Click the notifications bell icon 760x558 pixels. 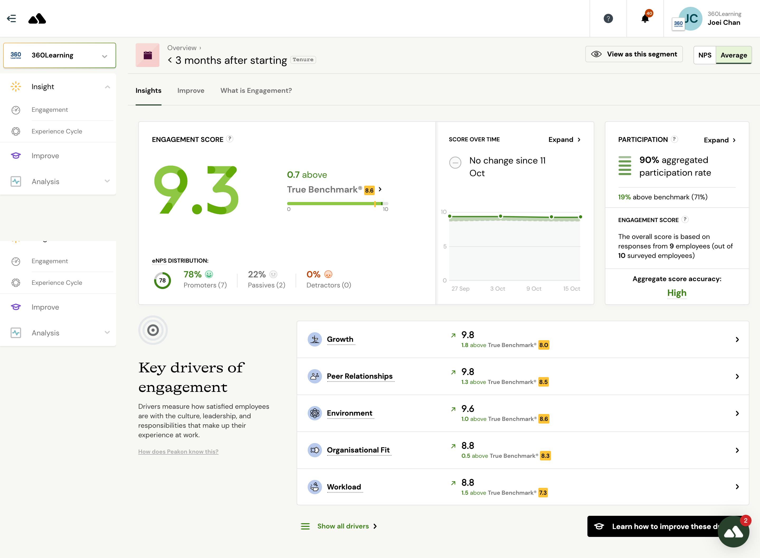point(645,18)
